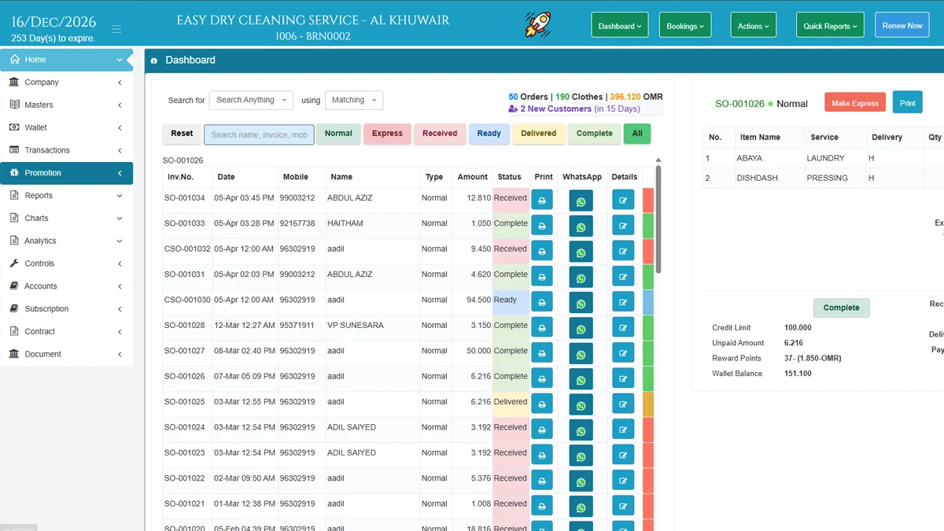The image size is (944, 531).
Task: Toggle the hamburger sidebar menu icon
Action: click(x=116, y=29)
